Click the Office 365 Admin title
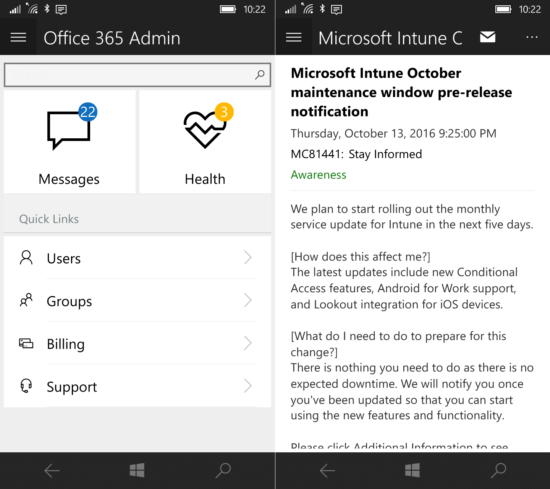The image size is (550, 489). 112,38
